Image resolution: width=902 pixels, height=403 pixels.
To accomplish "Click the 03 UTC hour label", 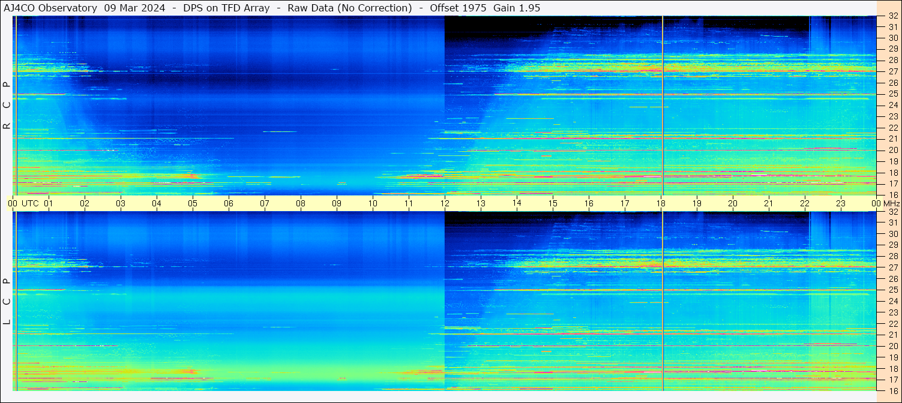I will point(121,203).
